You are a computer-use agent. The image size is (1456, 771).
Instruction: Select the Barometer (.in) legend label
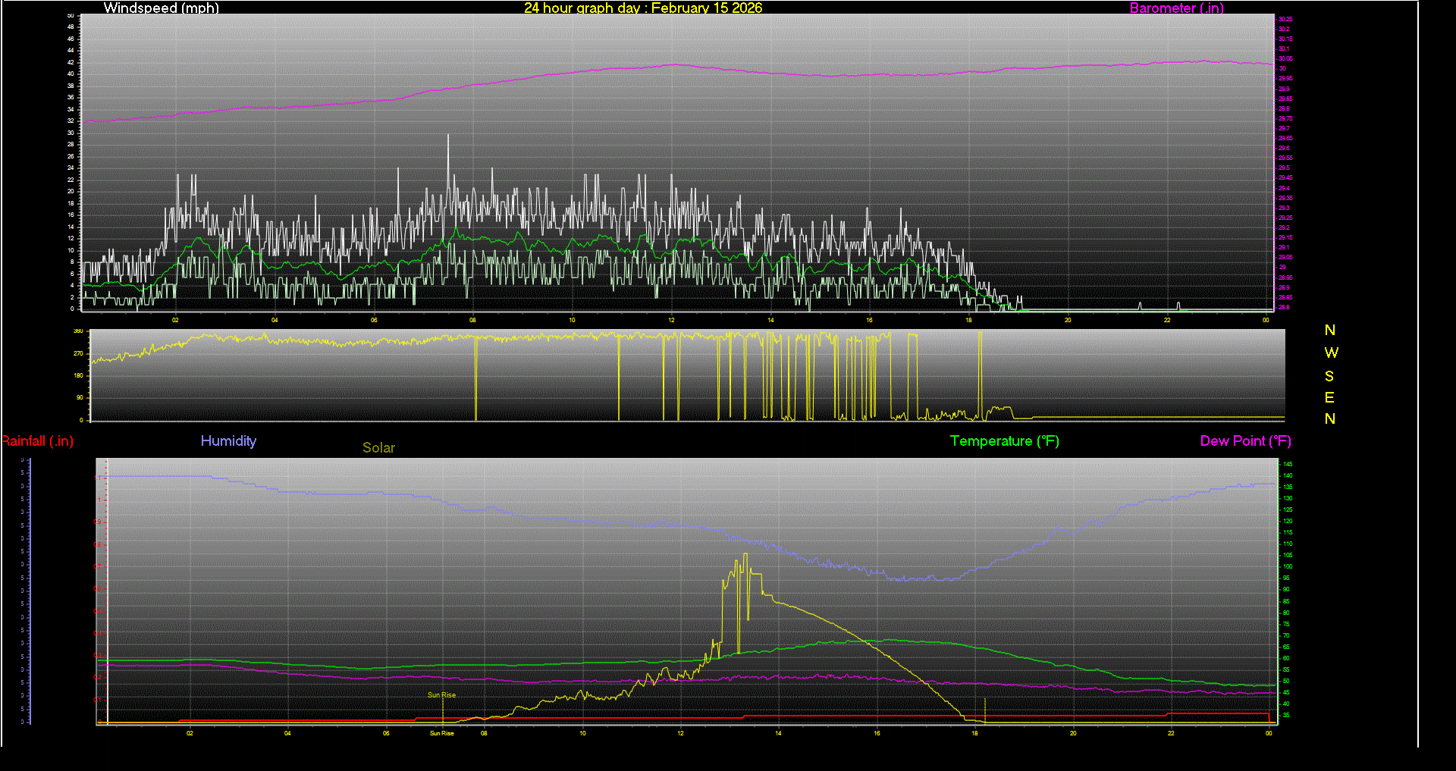(x=1176, y=8)
